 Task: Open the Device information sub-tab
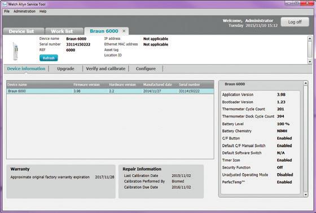click(26, 69)
